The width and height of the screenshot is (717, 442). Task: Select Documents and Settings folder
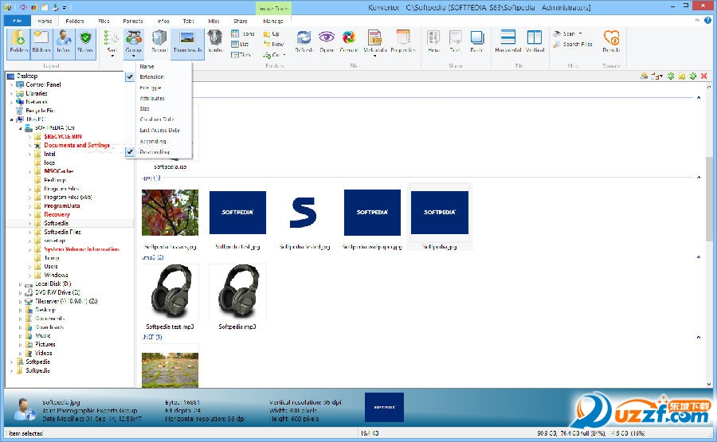pyautogui.click(x=76, y=146)
